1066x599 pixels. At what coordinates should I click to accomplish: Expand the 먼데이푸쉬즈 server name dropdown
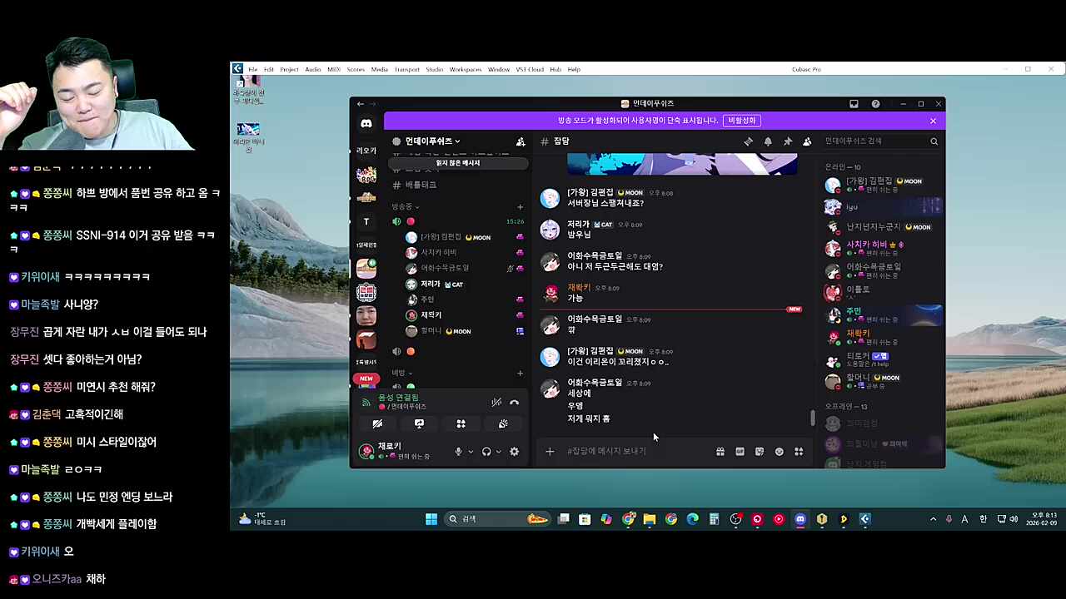pos(432,141)
